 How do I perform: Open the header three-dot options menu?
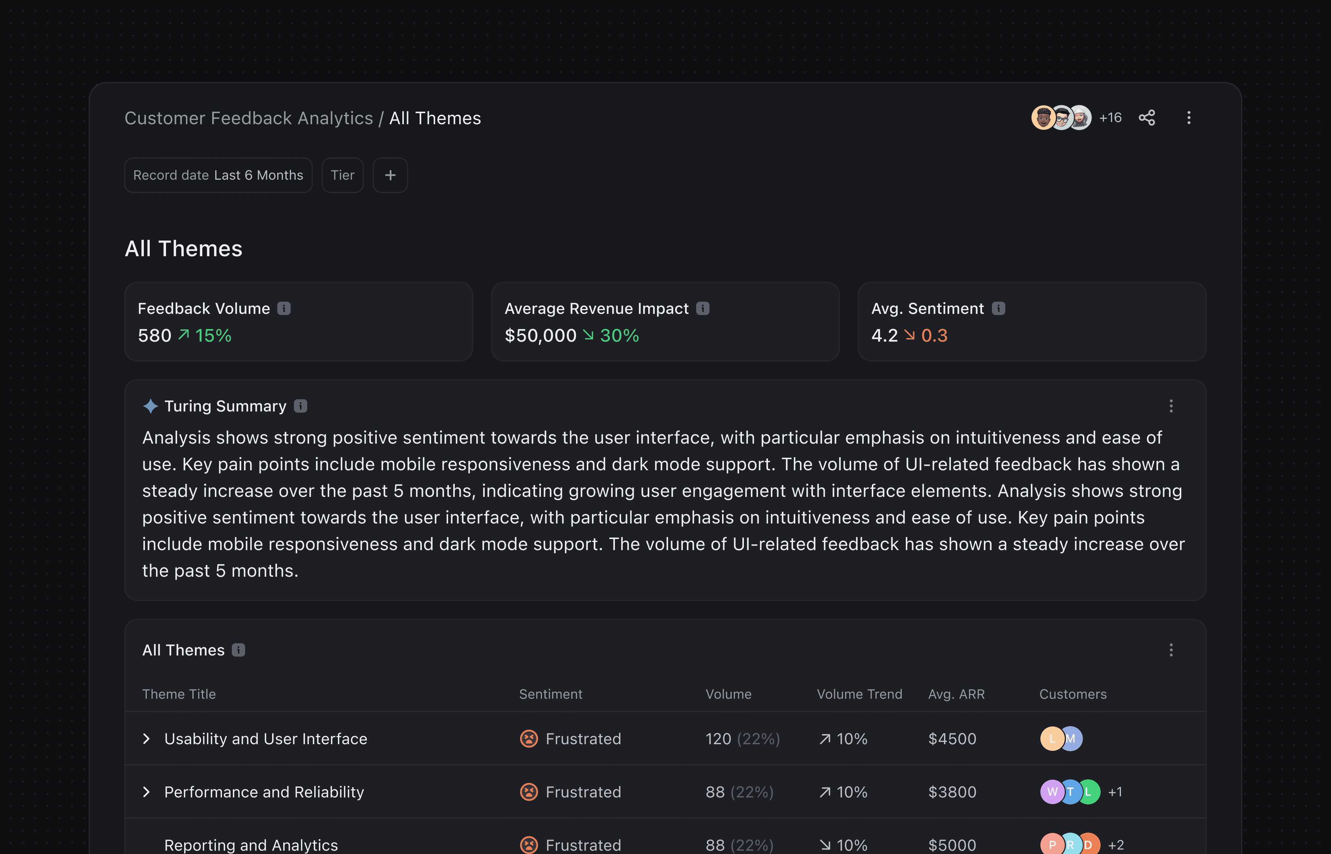[x=1188, y=118]
